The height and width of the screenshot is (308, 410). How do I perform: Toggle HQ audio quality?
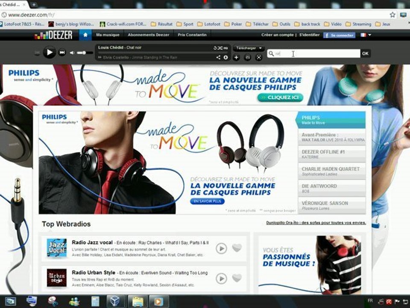tap(225, 48)
